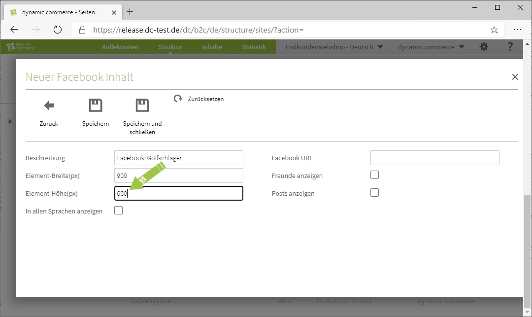View site info lock icon
The width and height of the screenshot is (532, 317).
(x=82, y=30)
